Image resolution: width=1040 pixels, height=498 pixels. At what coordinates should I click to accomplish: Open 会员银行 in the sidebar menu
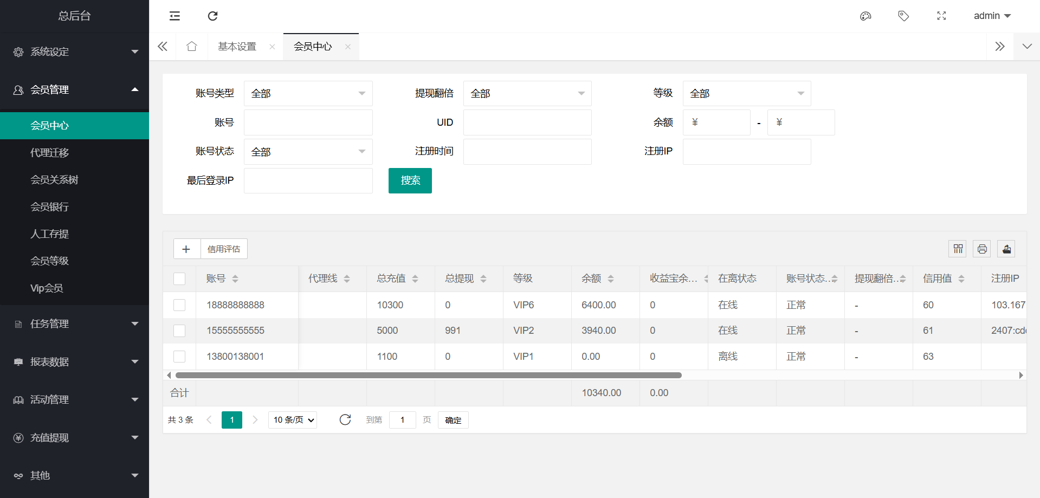click(x=49, y=206)
